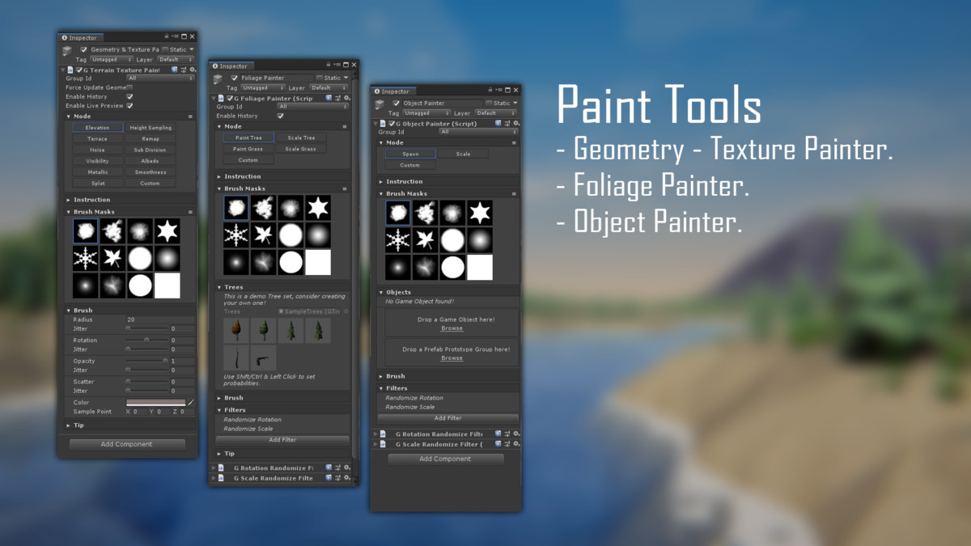Choose solid white square mask in Terrain Texture Painter
Screen dimensions: 971x546
(x=167, y=286)
